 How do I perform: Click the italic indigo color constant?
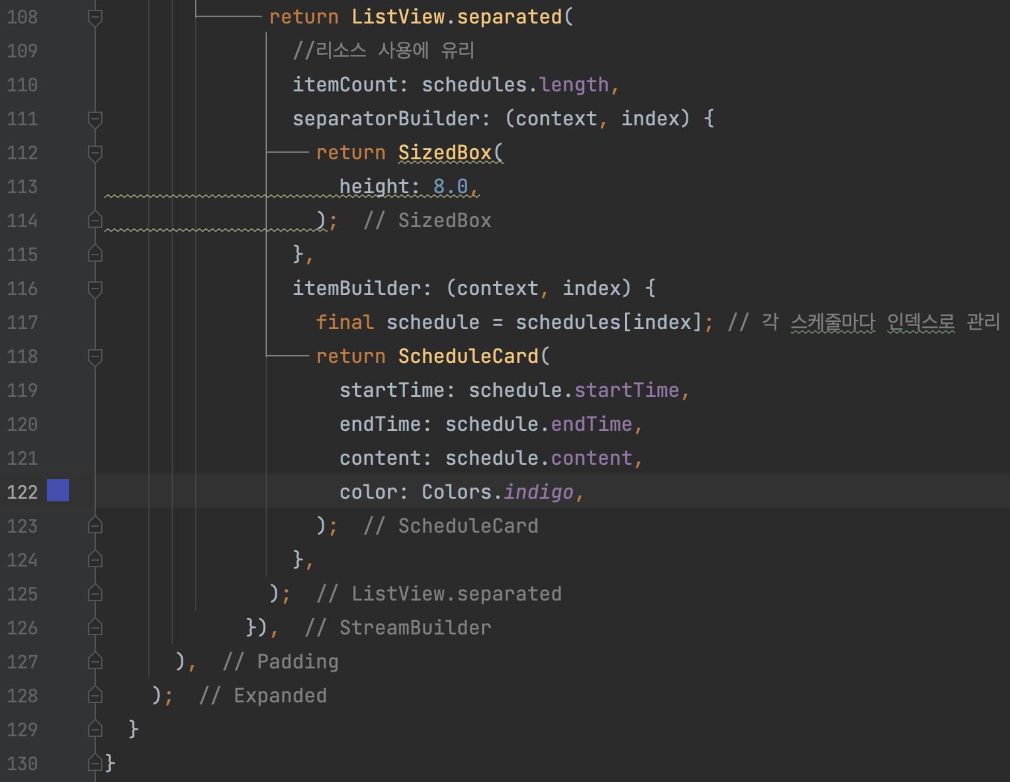pos(539,492)
